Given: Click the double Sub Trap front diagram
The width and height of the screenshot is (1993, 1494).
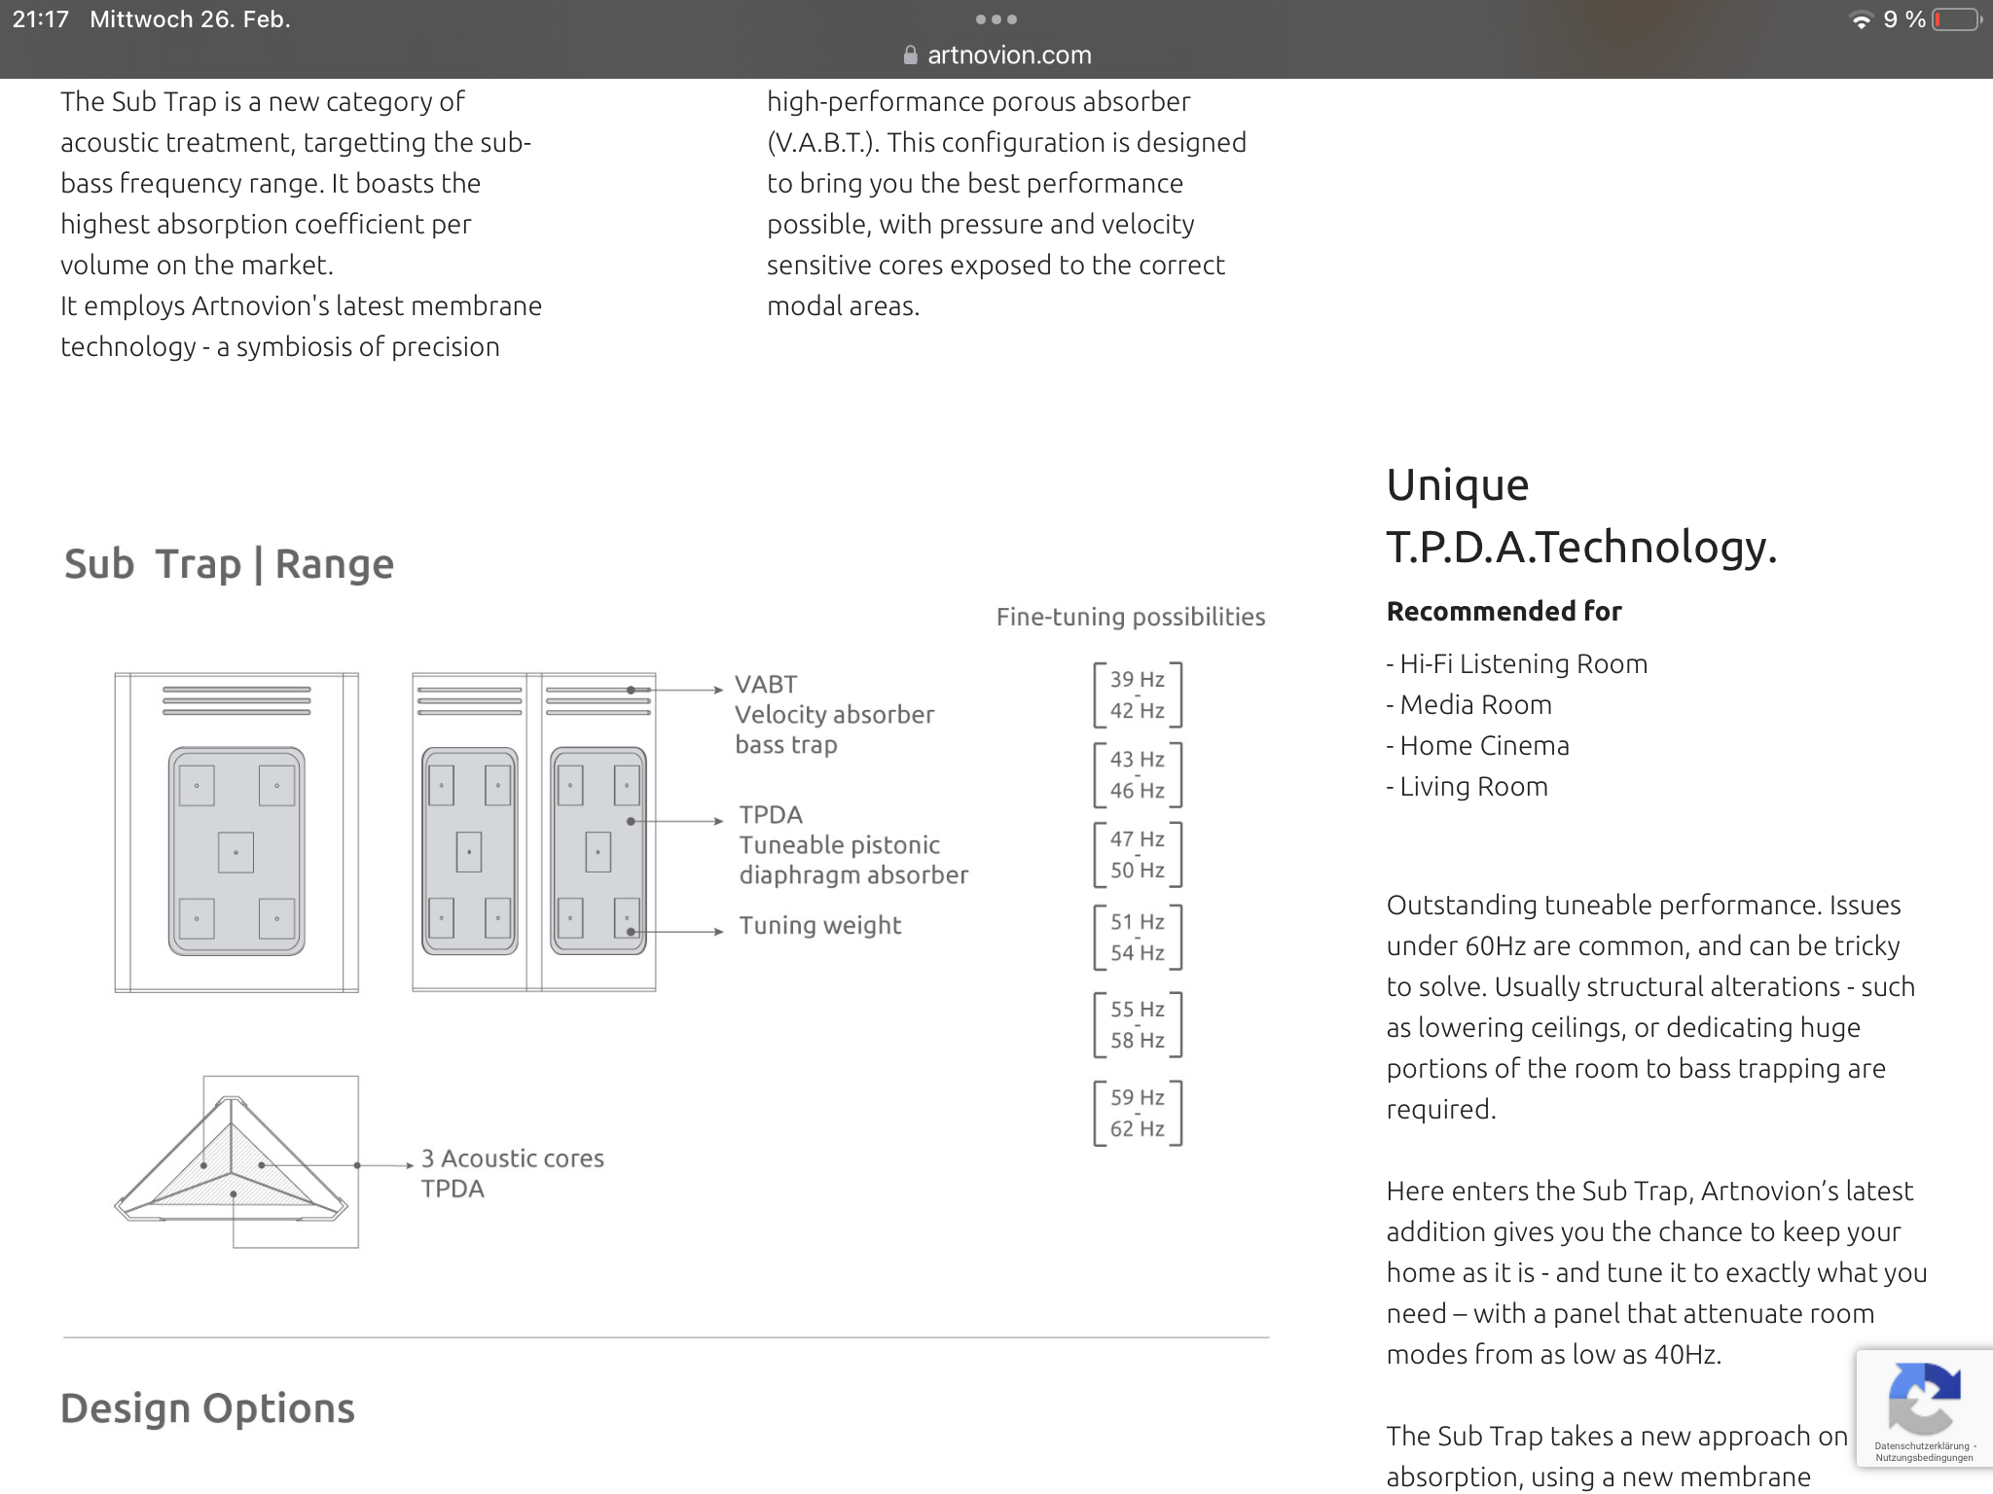Looking at the screenshot, I should point(533,832).
